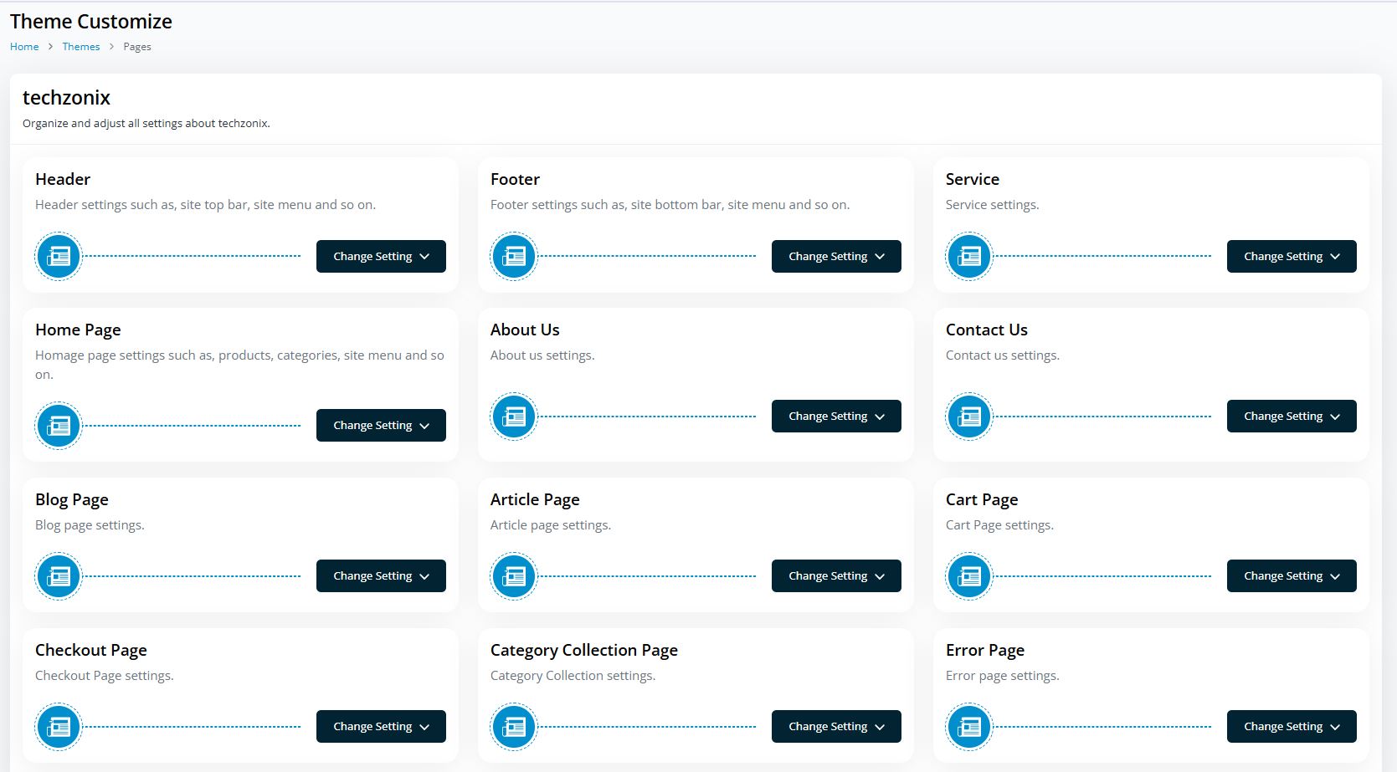Click the Header section page icon
This screenshot has width=1397, height=772.
(59, 256)
